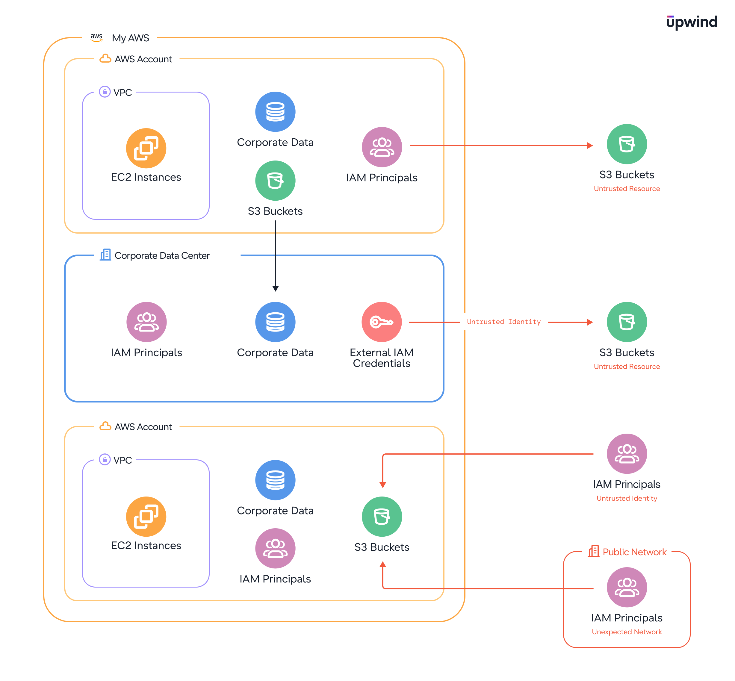Click the Corporate Data Center label
Image resolution: width=735 pixels, height=681 pixels.
click(162, 255)
